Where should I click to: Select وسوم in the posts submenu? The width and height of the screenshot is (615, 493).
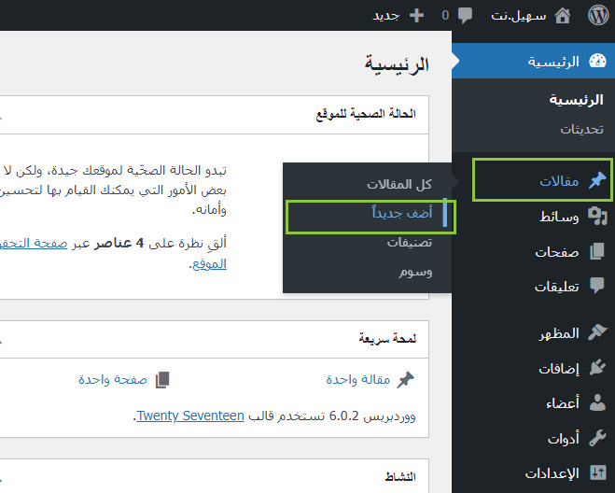pyautogui.click(x=415, y=273)
